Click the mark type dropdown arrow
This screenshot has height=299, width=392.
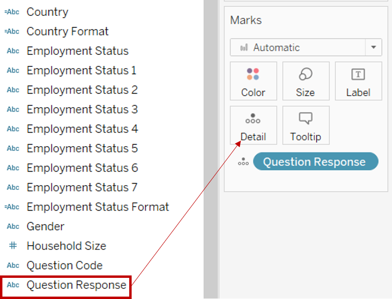pyautogui.click(x=373, y=48)
